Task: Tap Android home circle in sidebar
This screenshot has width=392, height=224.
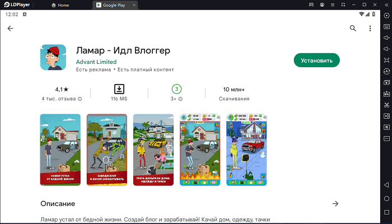Action: tap(386, 199)
